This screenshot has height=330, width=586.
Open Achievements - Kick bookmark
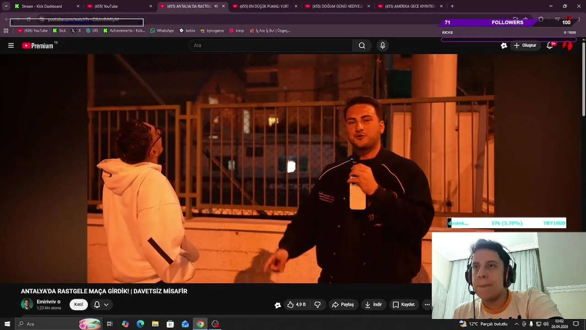124,31
